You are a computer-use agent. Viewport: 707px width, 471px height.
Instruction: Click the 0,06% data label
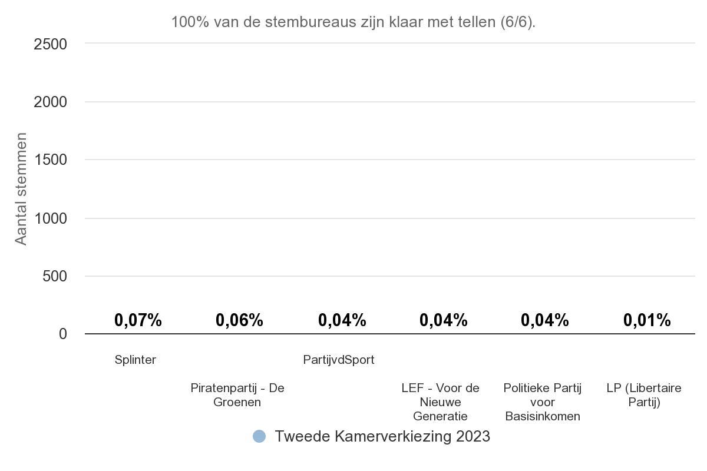pos(239,320)
